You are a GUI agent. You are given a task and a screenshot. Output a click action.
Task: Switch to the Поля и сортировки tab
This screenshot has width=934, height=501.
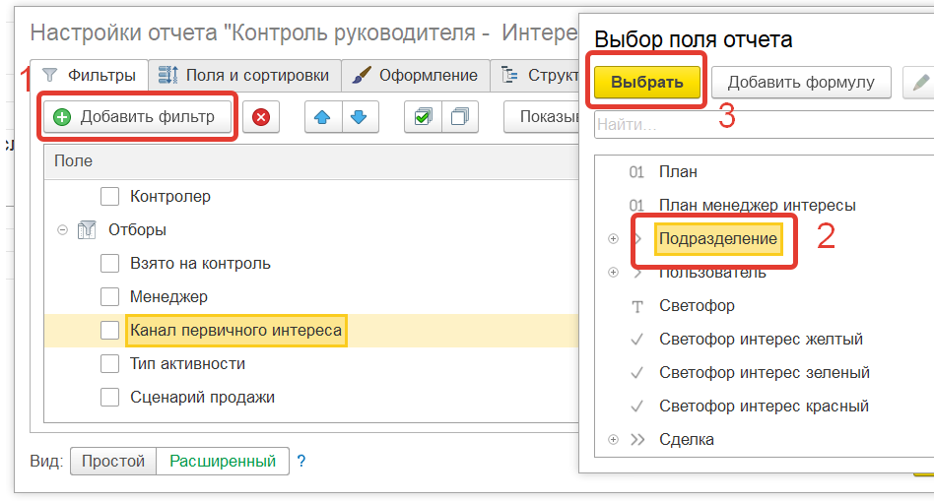[245, 75]
